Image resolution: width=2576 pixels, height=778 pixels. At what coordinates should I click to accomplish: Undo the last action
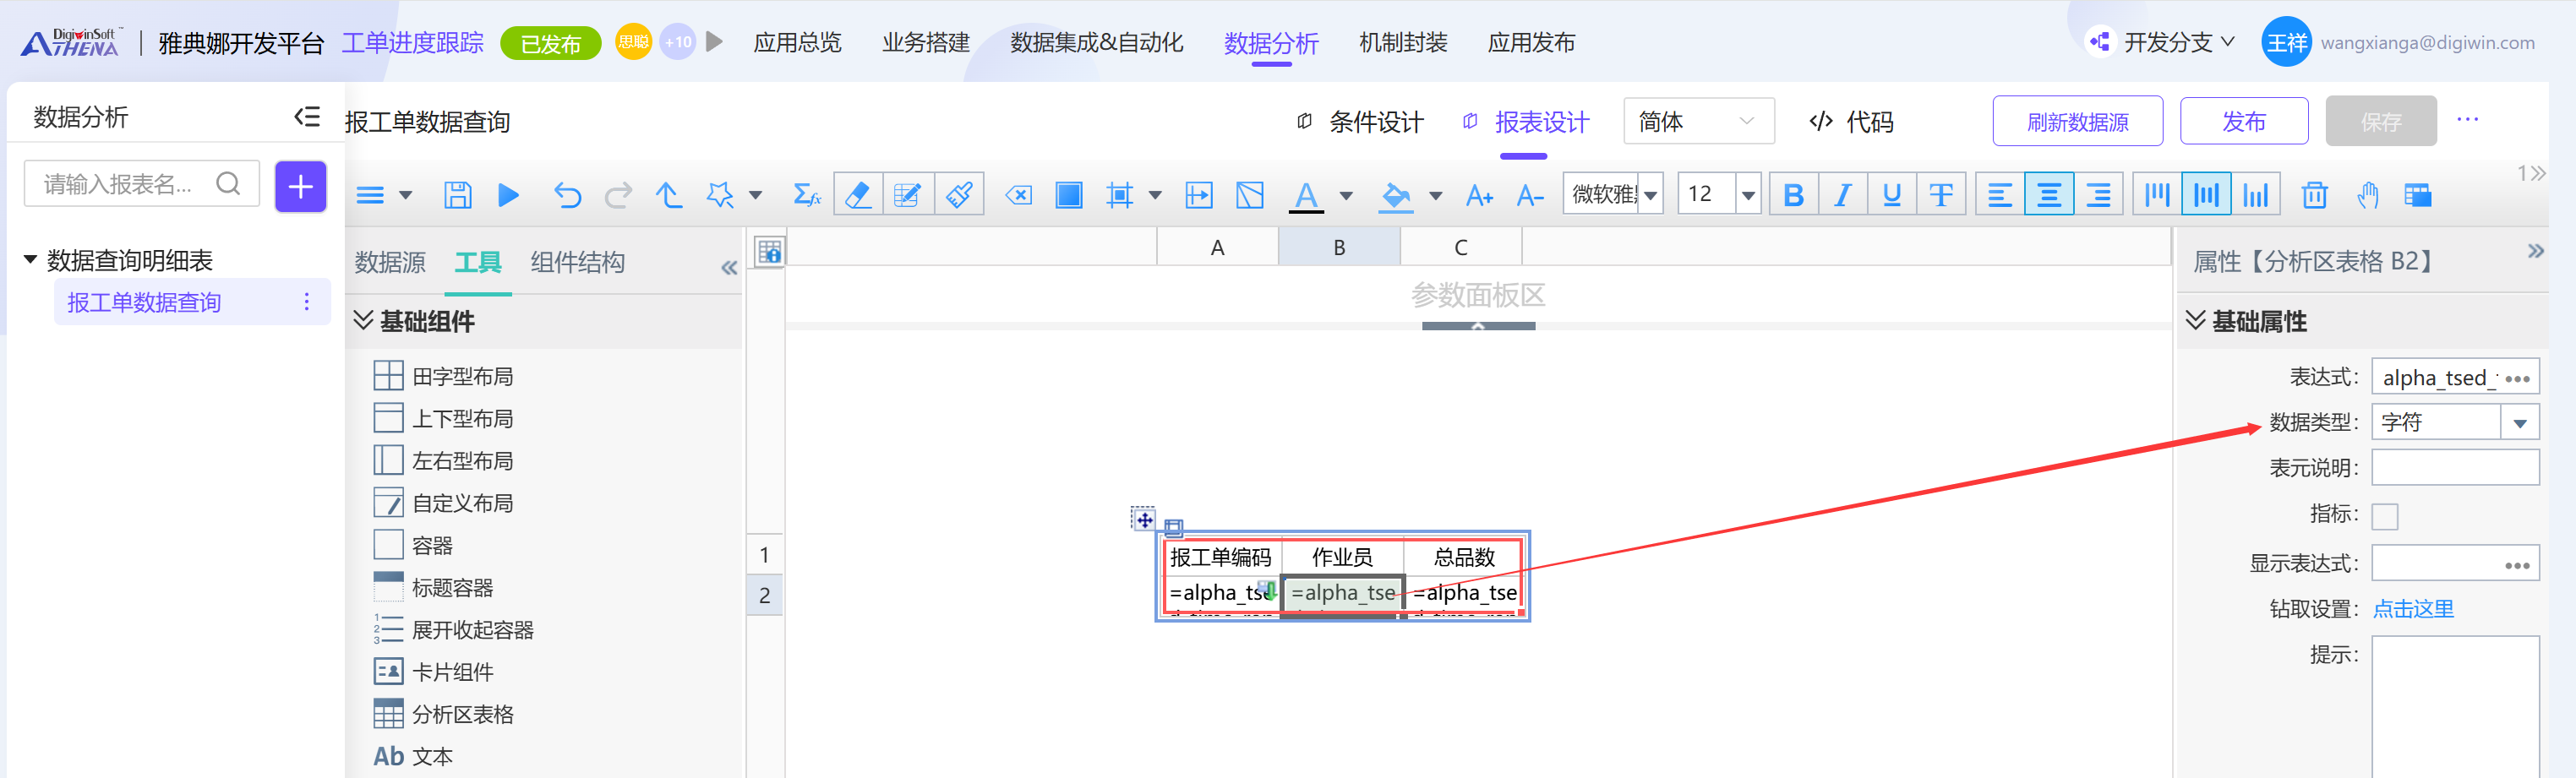[x=567, y=195]
